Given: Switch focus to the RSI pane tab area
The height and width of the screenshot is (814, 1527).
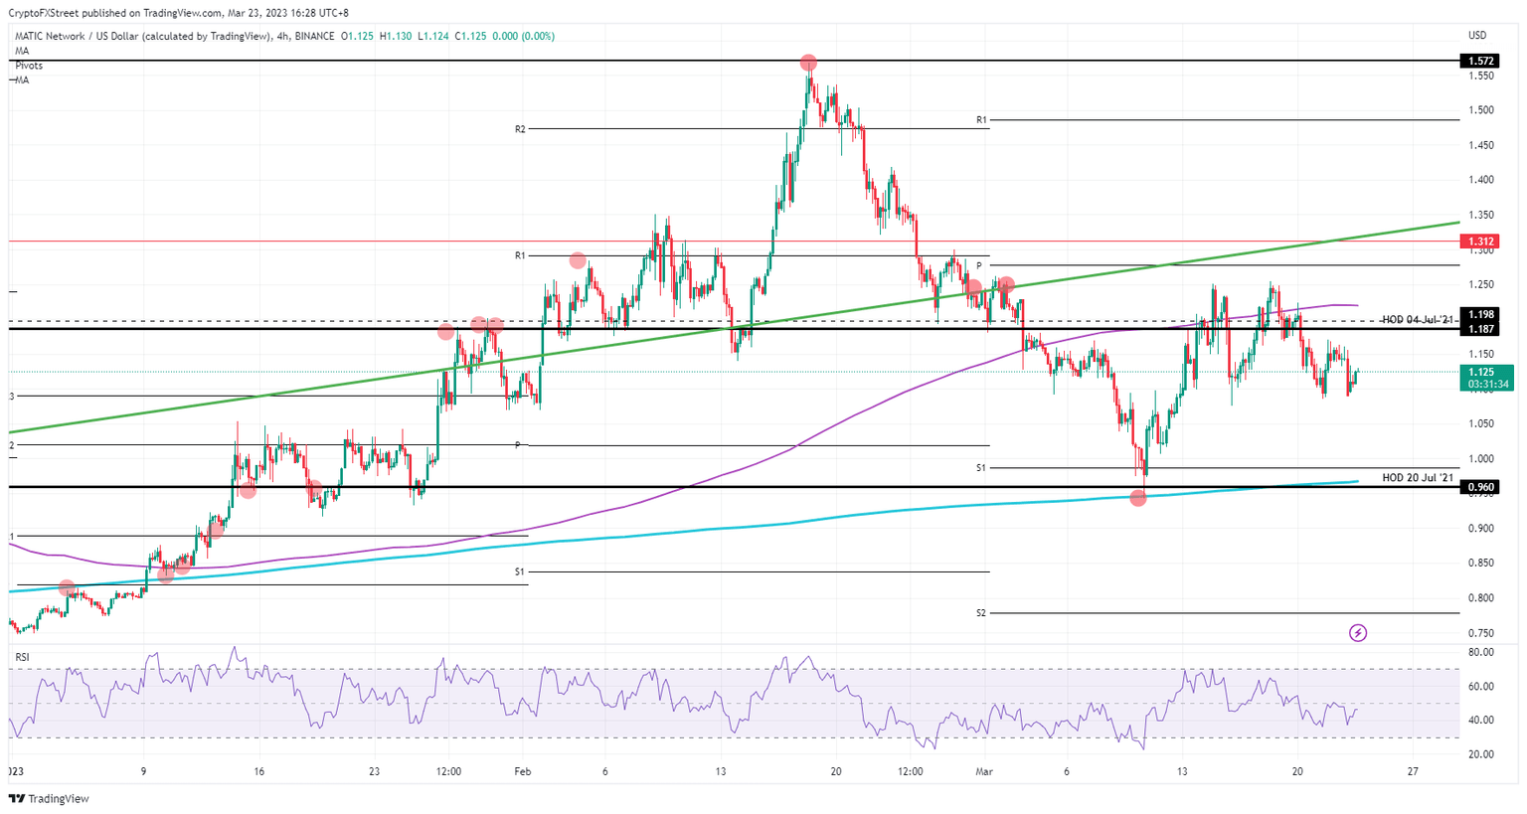Looking at the screenshot, I should [x=22, y=656].
